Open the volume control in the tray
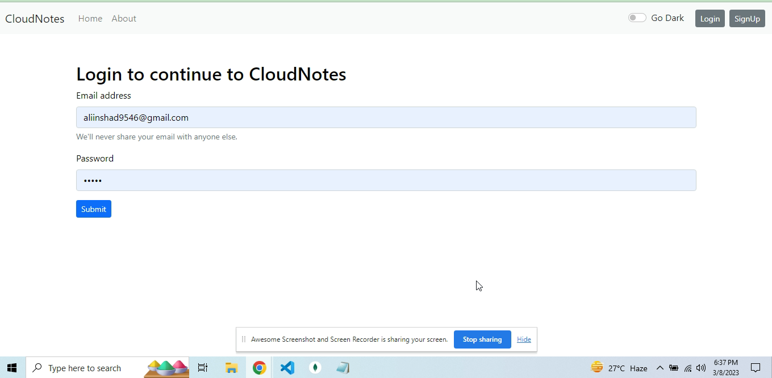Screen dimensions: 772x378 [701, 368]
